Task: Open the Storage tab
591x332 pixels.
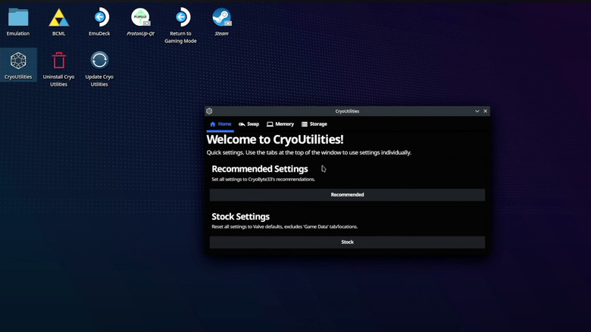Action: pos(314,124)
